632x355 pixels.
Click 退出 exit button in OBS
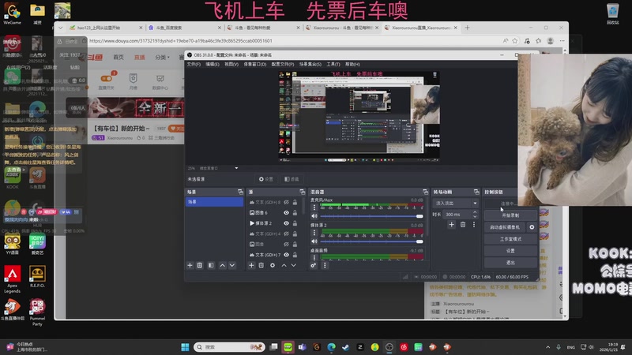(x=510, y=263)
